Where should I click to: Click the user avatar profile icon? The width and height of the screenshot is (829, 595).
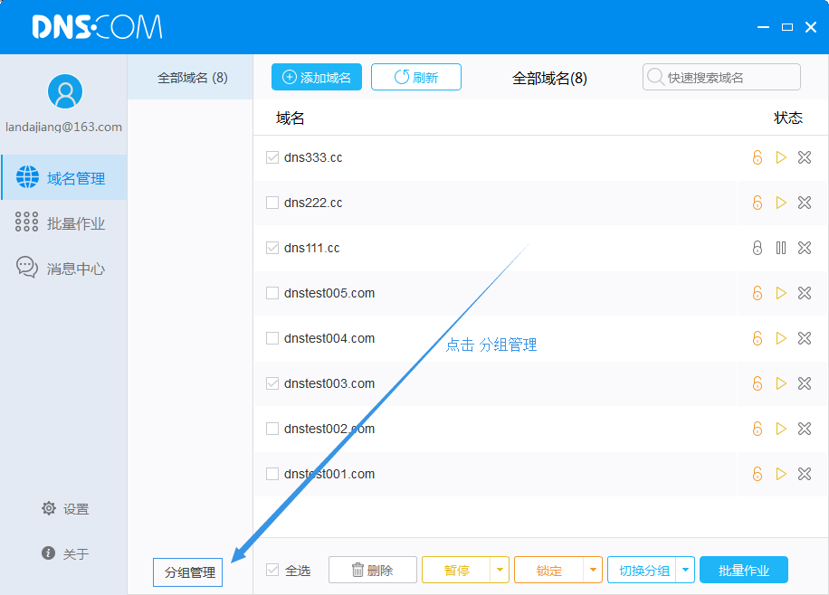(x=64, y=91)
